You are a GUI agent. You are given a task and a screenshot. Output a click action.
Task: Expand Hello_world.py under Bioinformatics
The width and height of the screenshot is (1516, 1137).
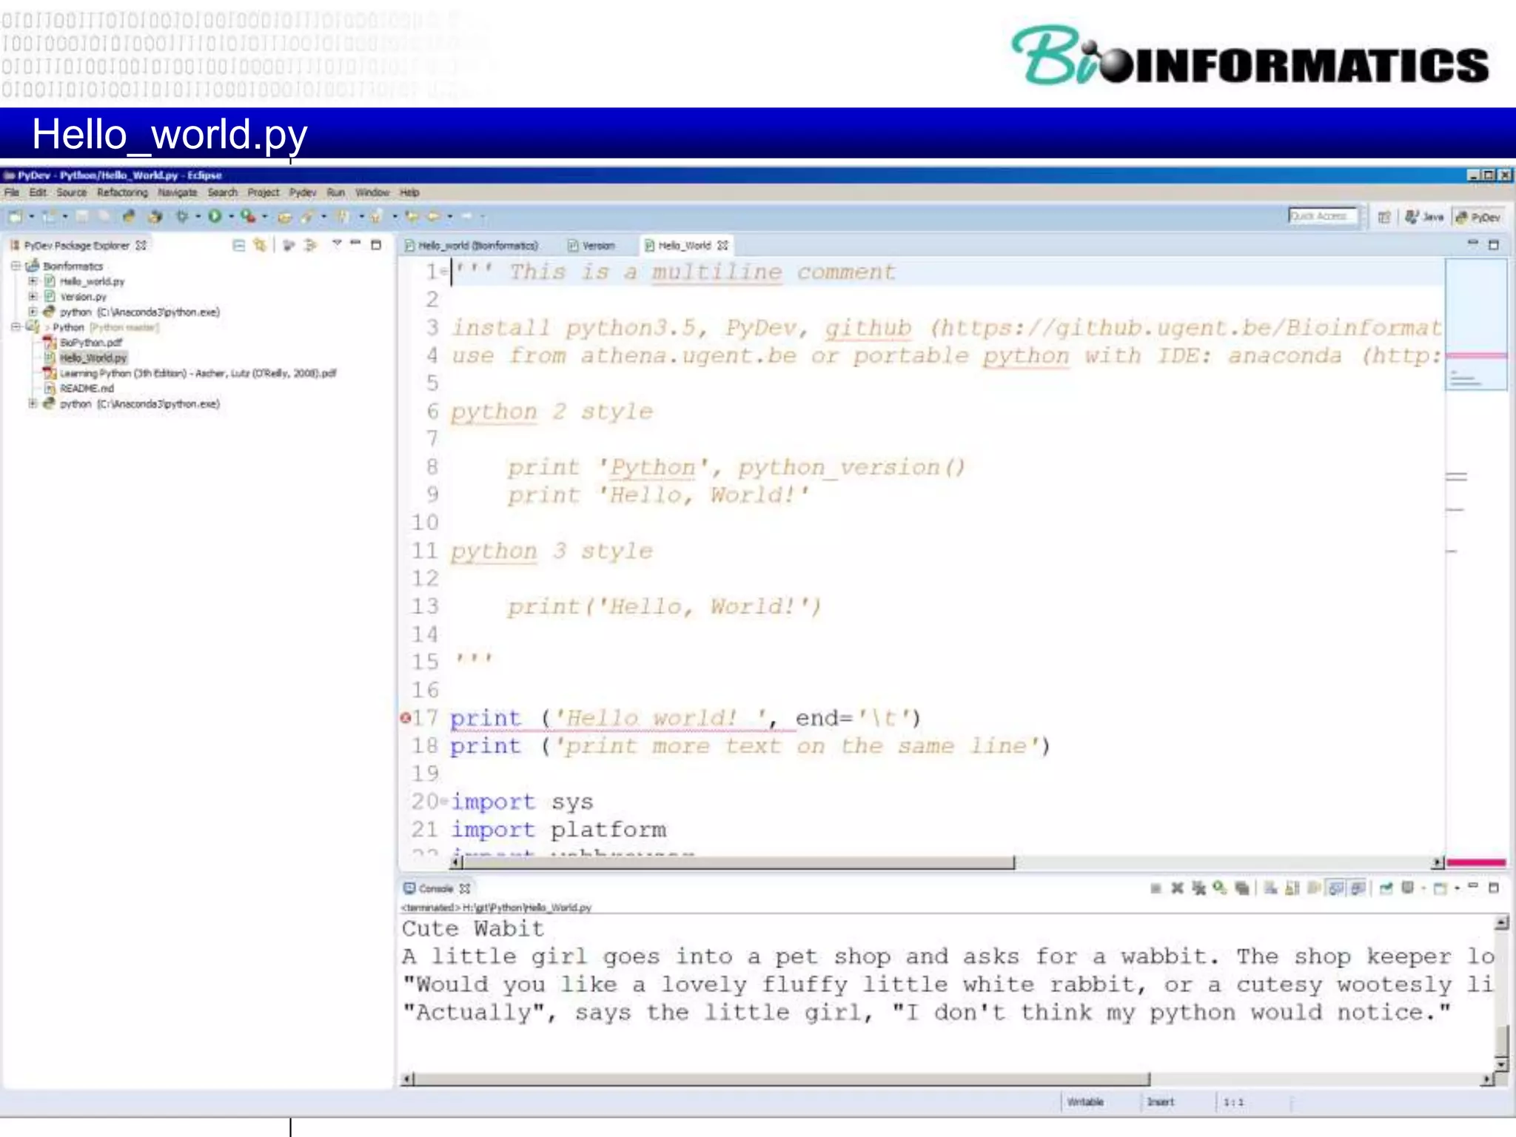tap(33, 281)
